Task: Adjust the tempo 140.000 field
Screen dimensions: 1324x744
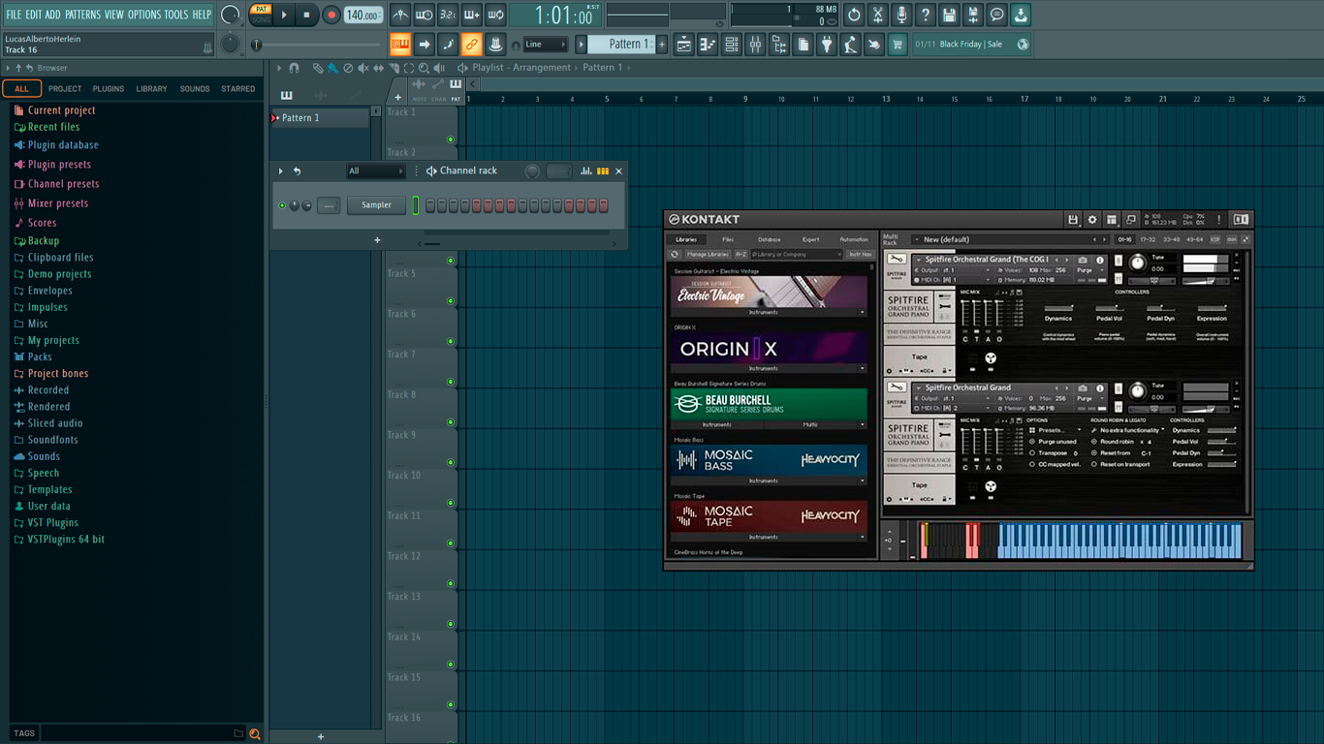Action: 363,15
